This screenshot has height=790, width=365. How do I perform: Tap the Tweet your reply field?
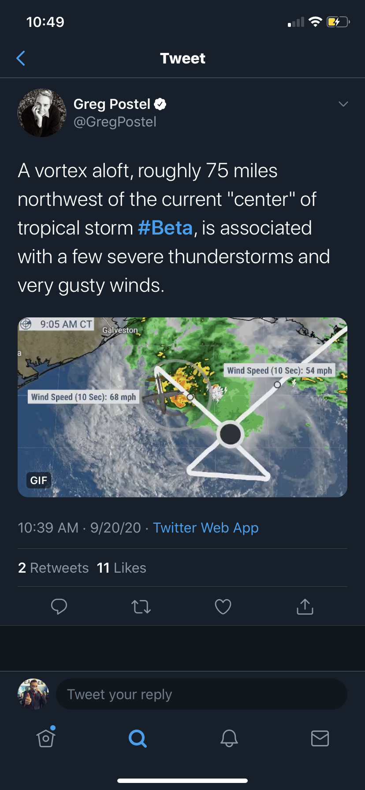[x=201, y=694]
